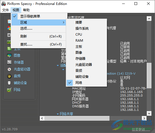Select CPU in the region submenu
155x133 pixels.
[86, 35]
